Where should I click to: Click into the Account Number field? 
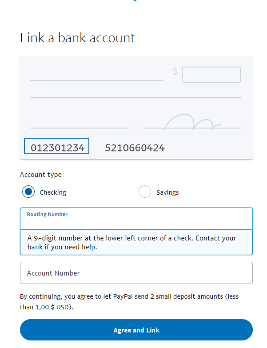(x=136, y=273)
